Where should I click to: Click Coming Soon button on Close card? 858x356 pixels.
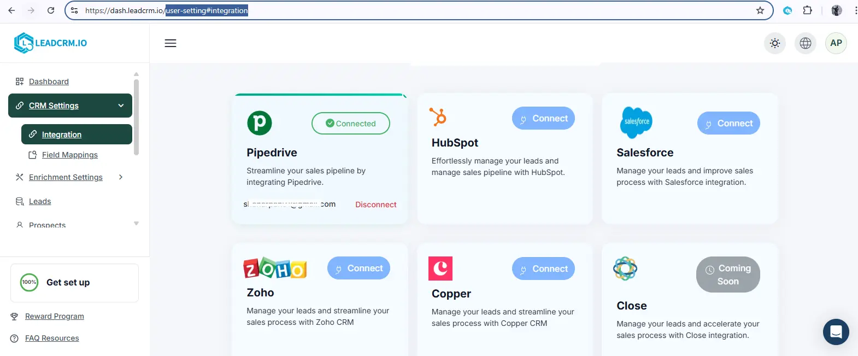(x=728, y=275)
